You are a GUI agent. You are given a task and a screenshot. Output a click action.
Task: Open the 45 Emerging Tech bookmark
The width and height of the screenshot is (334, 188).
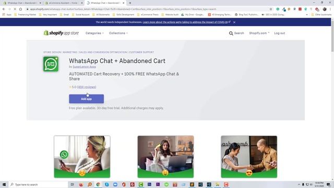click(x=220, y=15)
